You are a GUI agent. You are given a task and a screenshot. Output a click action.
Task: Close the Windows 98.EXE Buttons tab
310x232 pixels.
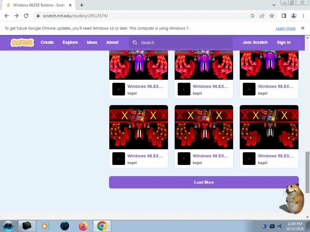tap(70, 5)
